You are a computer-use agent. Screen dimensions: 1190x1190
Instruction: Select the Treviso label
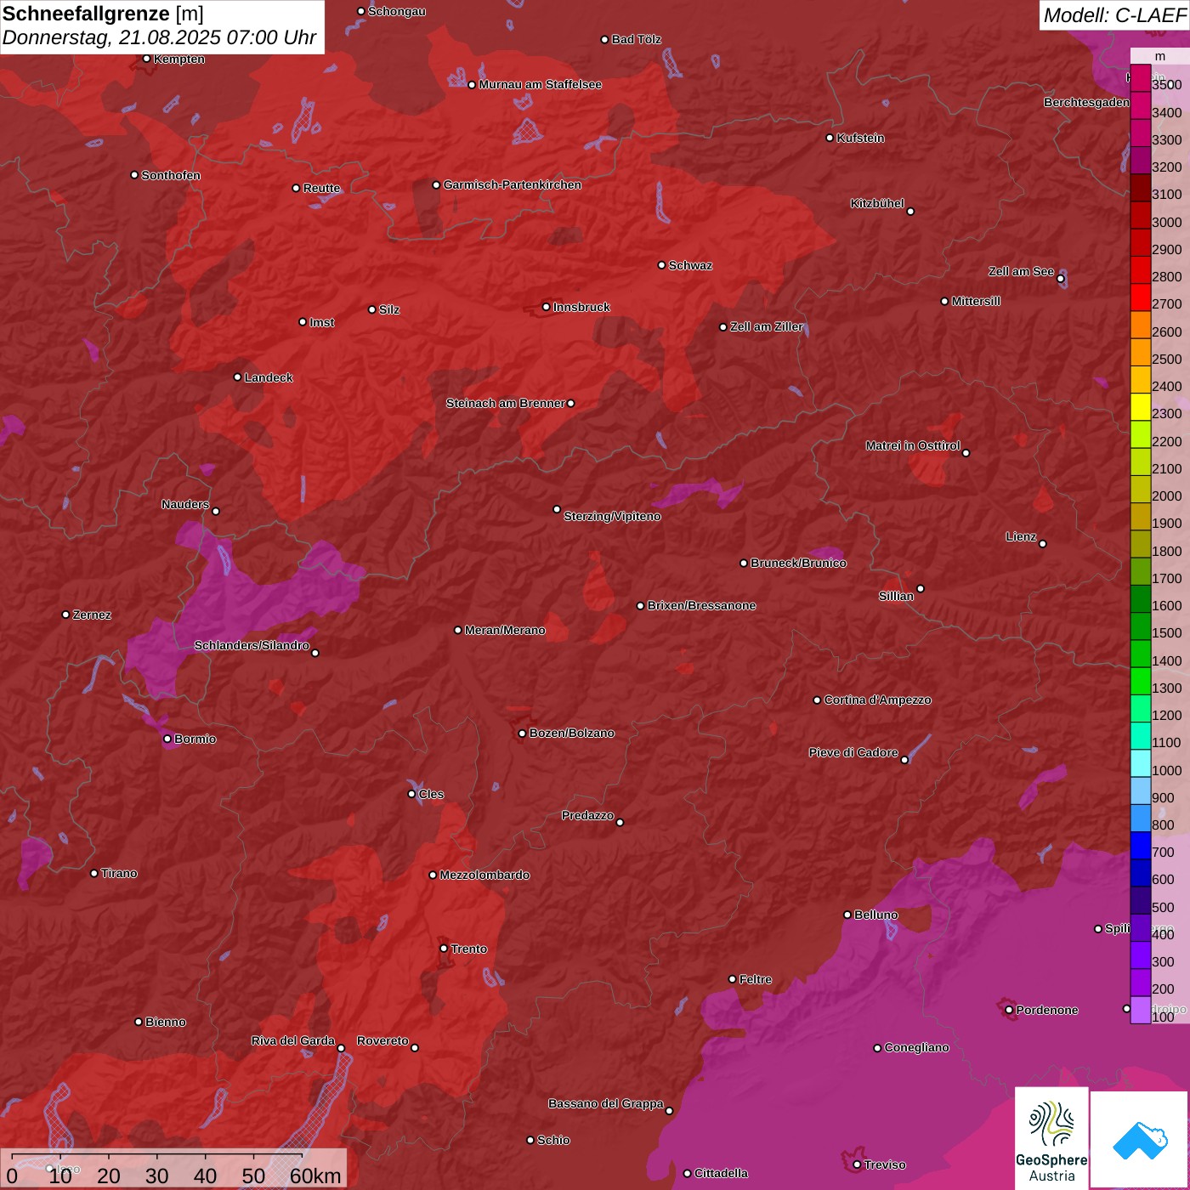(885, 1165)
